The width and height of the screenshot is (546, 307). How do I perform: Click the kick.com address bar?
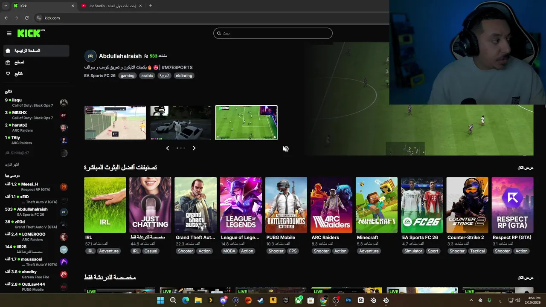211,18
